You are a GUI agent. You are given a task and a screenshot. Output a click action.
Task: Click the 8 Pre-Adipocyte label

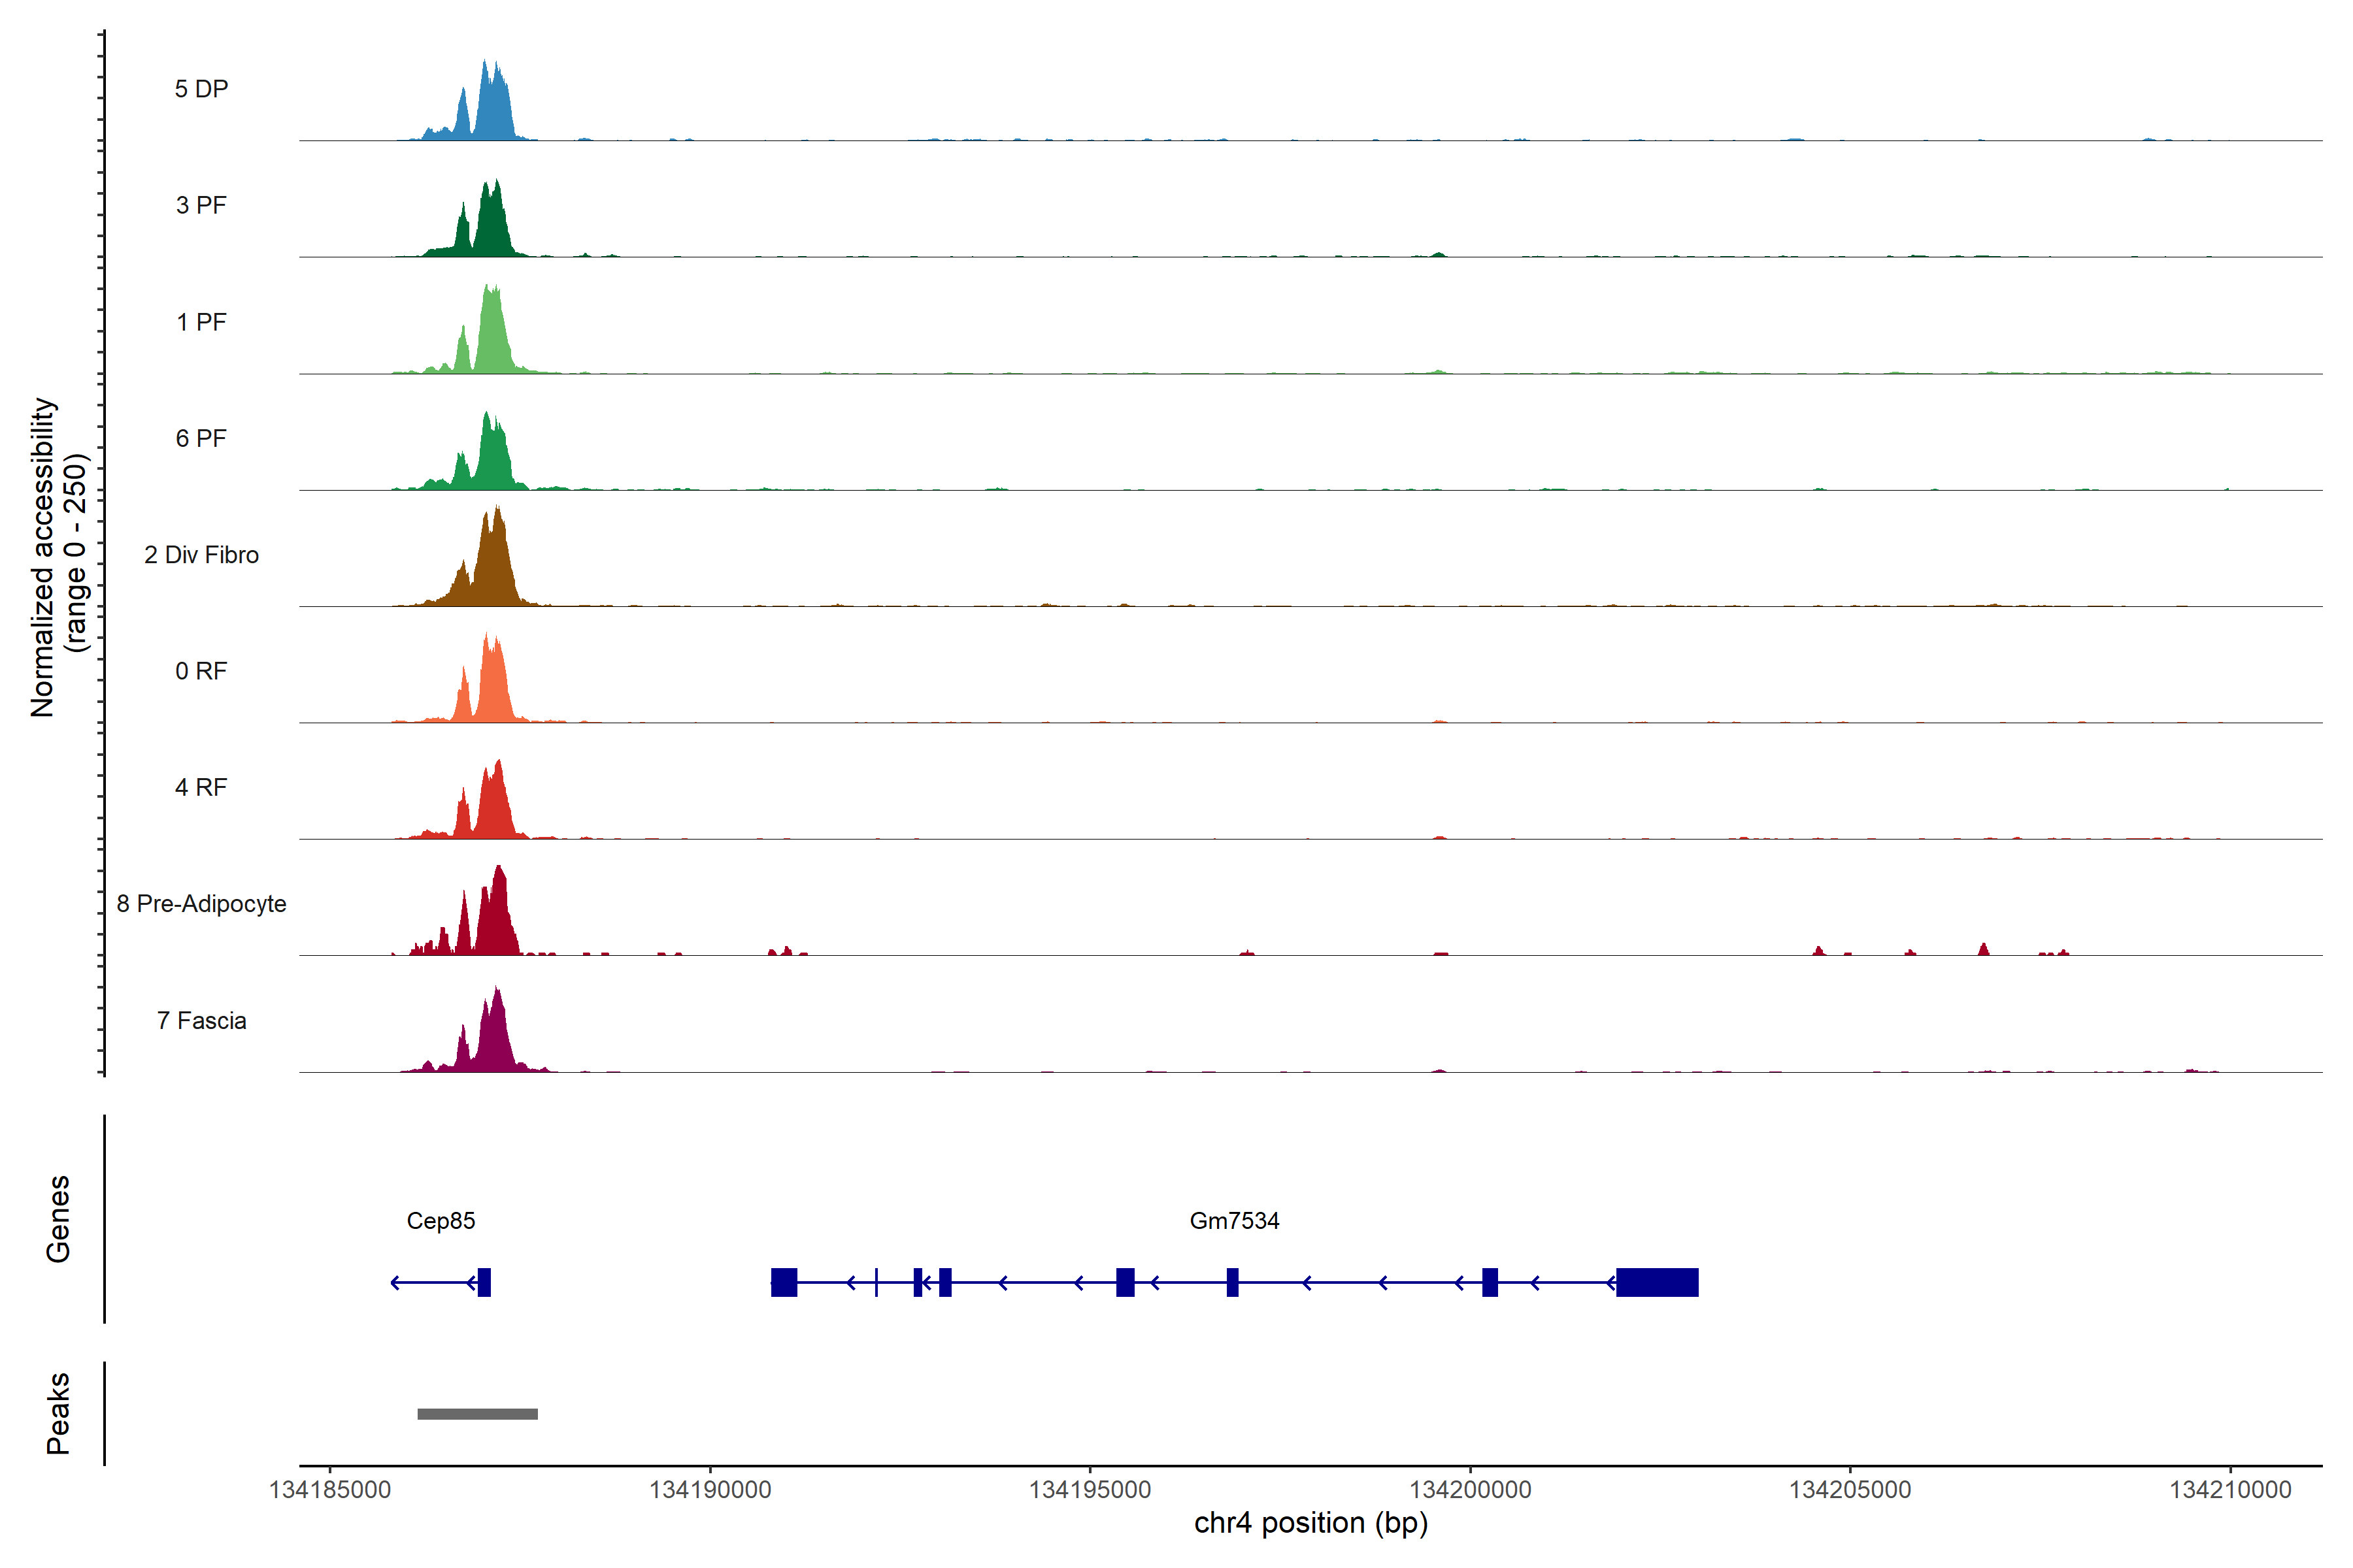[x=201, y=904]
